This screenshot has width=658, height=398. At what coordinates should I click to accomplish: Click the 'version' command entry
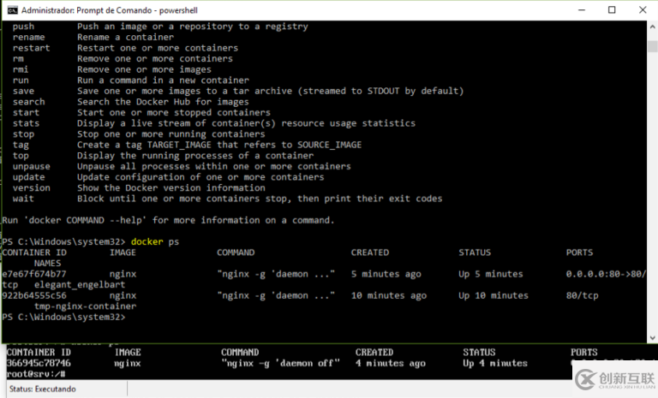(x=31, y=188)
